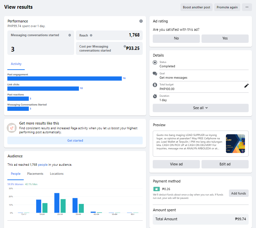Click info icon beside Messaging conversations started

pos(70,35)
